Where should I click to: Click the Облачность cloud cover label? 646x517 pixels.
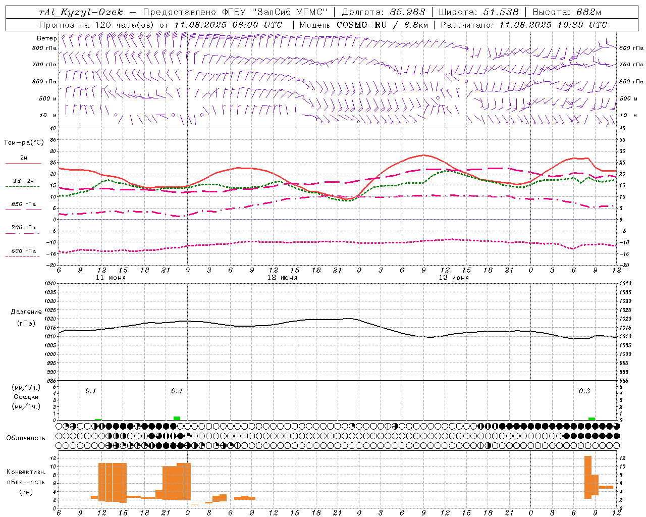click(x=26, y=438)
